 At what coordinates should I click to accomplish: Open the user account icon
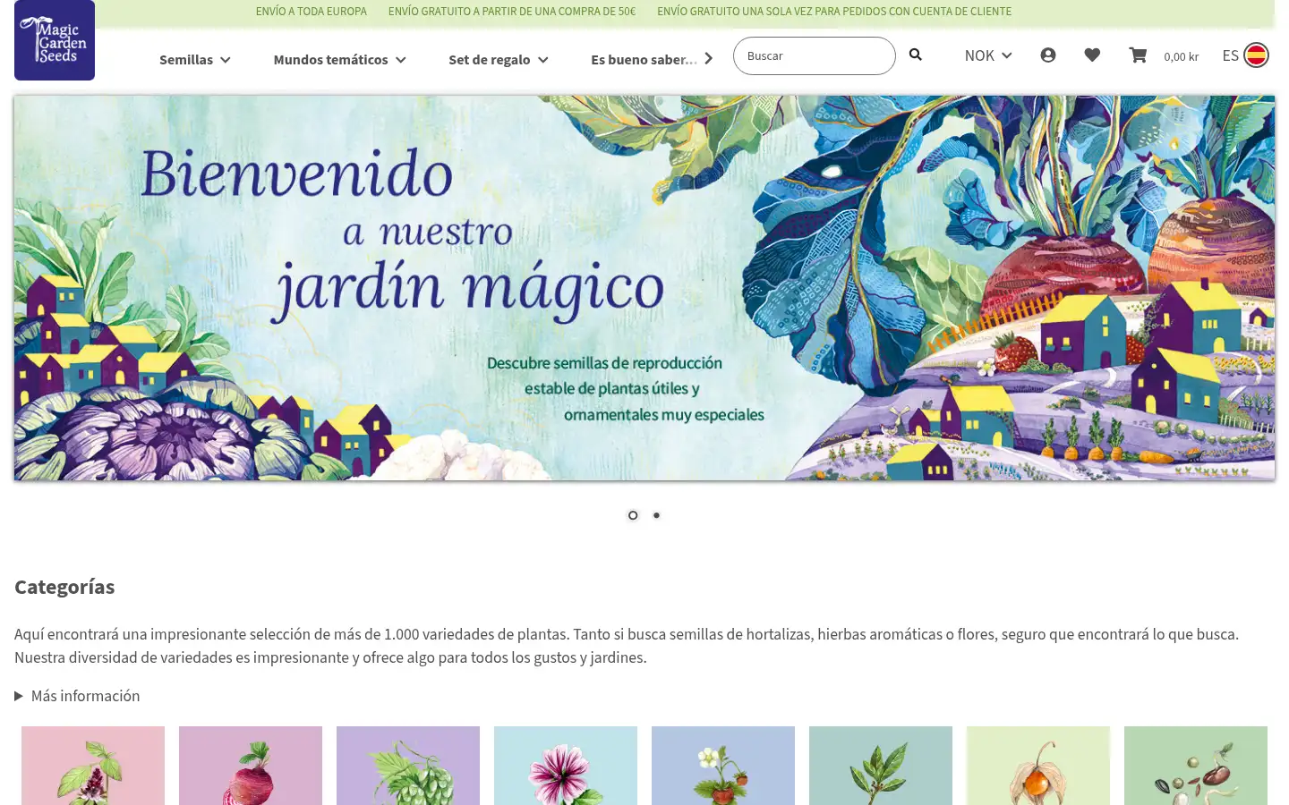[1048, 55]
